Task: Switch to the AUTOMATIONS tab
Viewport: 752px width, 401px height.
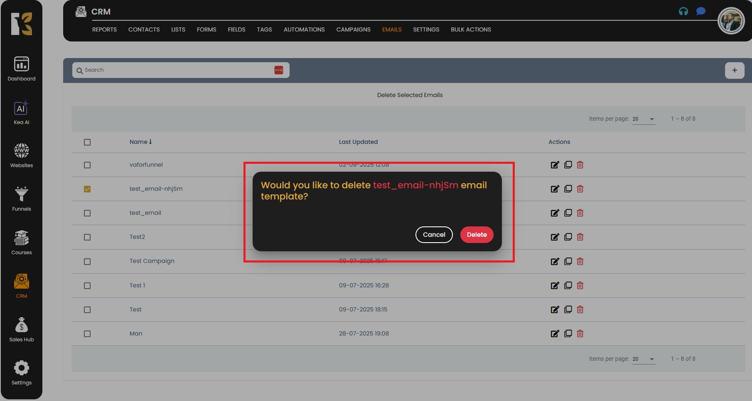Action: pyautogui.click(x=304, y=29)
